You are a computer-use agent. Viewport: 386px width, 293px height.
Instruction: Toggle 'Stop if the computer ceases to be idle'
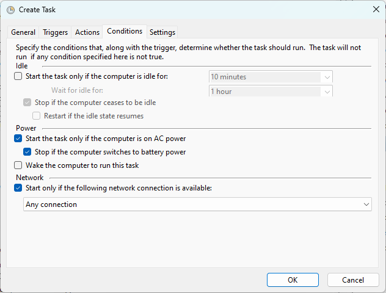coord(27,103)
